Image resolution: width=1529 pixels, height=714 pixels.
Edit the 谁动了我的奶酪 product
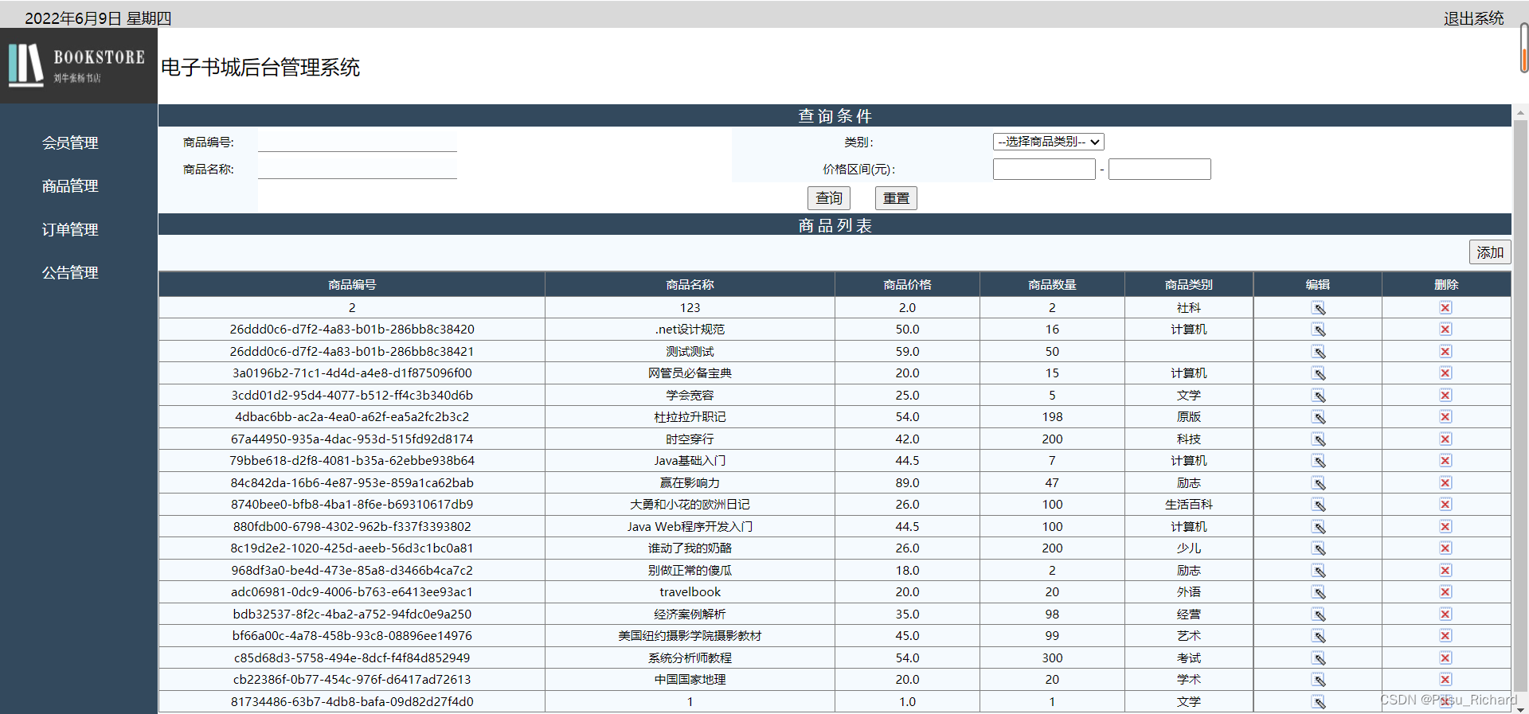click(x=1319, y=548)
